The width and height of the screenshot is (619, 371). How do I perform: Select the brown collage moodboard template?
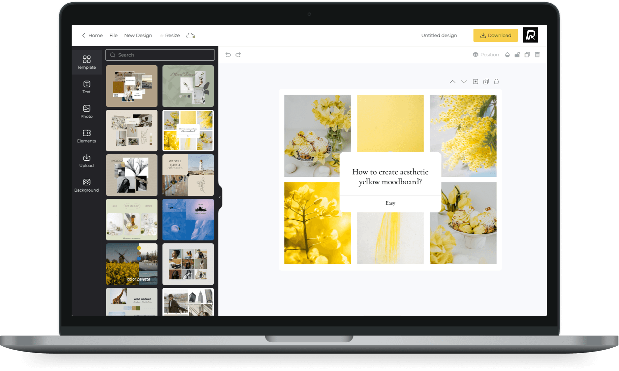[x=132, y=86]
